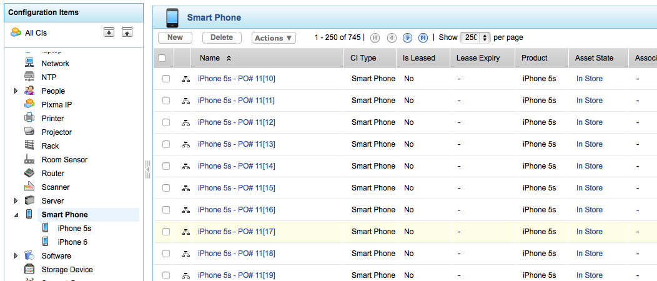Select checkbox for iPhone 5s PO# 11[12]
This screenshot has width=657, height=281.
coord(166,122)
